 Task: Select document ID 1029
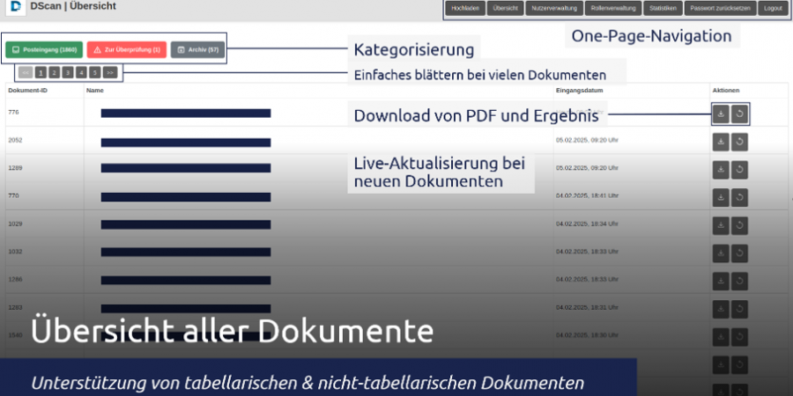point(15,224)
